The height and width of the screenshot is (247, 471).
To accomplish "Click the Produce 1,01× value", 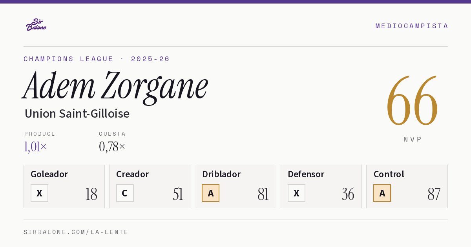I will (35, 147).
